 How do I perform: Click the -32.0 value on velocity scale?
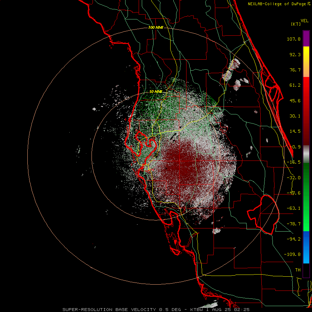point(294,178)
